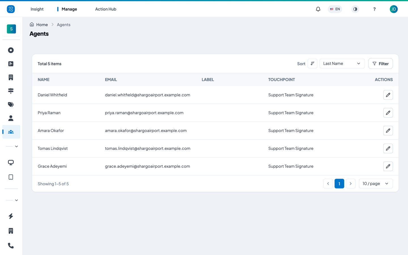
Task: Open the help question mark
Action: point(374,9)
